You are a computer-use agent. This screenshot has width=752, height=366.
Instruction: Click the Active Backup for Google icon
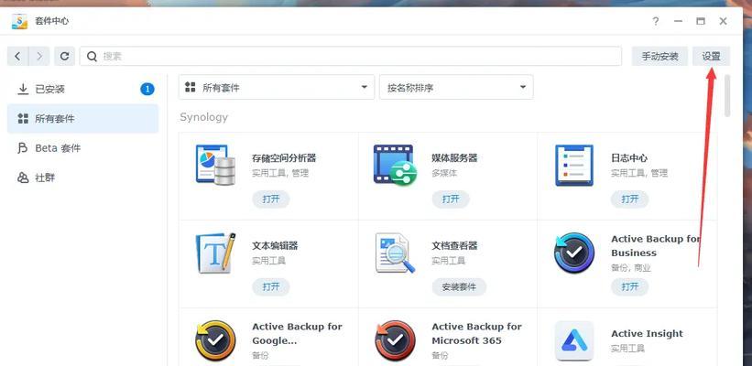click(216, 340)
